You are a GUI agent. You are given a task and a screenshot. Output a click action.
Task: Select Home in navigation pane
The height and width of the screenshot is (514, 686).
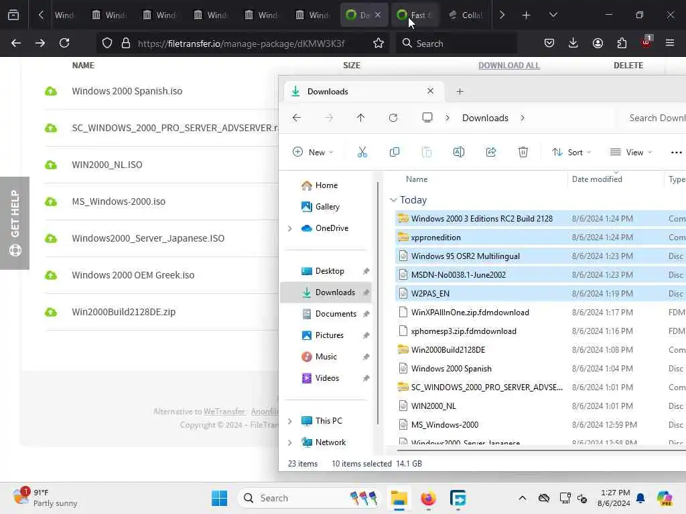tap(326, 185)
